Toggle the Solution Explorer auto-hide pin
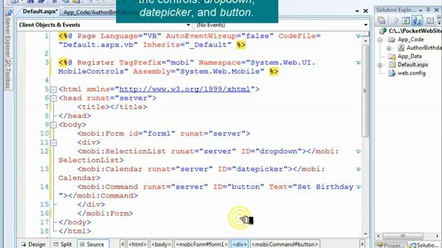This screenshot has width=442, height=248. pos(428,10)
